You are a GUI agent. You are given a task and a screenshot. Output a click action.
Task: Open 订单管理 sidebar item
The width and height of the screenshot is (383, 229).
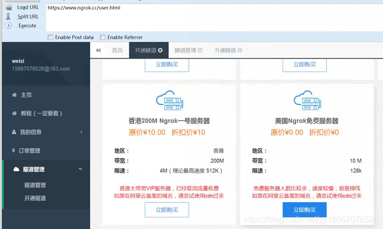coord(29,151)
